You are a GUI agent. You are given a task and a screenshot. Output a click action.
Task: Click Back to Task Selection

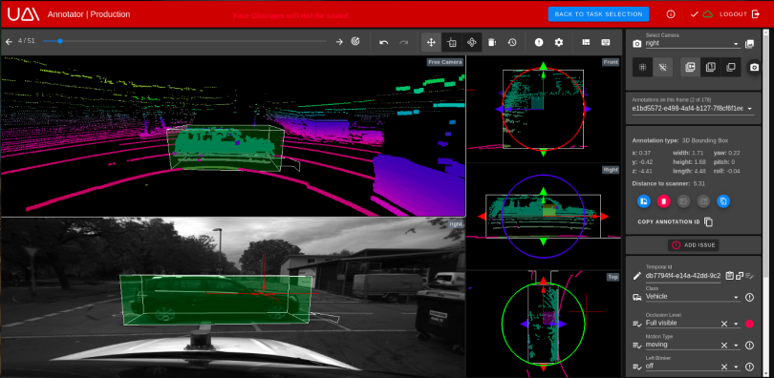(598, 14)
